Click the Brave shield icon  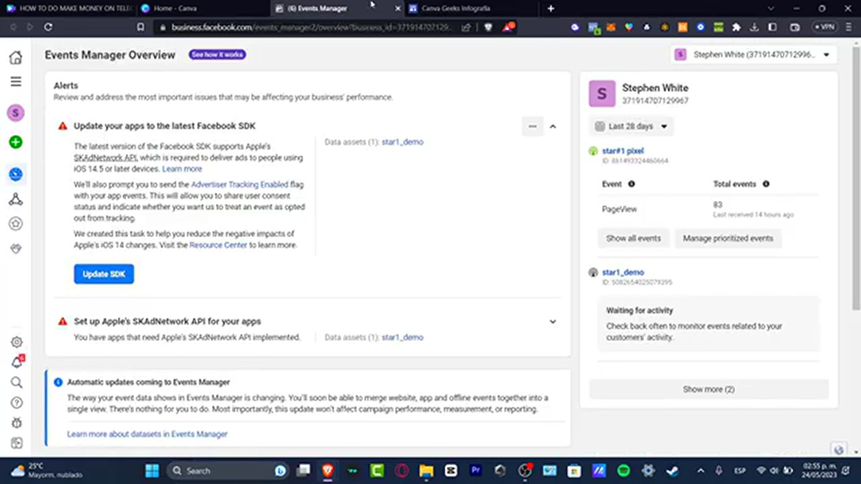pyautogui.click(x=488, y=27)
